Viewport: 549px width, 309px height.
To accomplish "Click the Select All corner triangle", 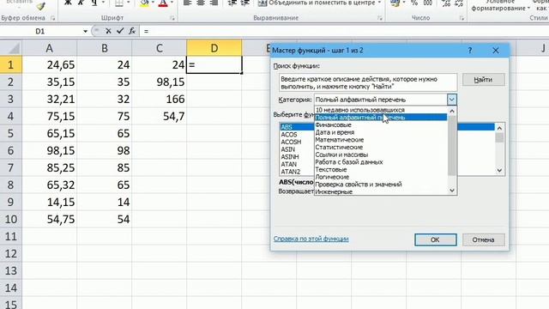I will coord(11,48).
